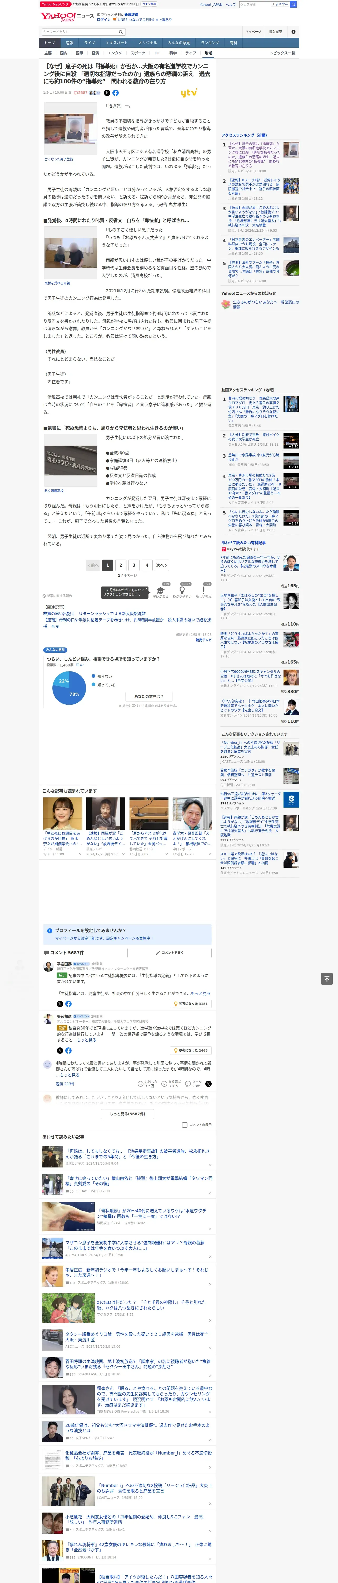Open the poll's 47 comments icon
Image resolution: width=338 pixels, height=1583 pixels.
coord(79,665)
